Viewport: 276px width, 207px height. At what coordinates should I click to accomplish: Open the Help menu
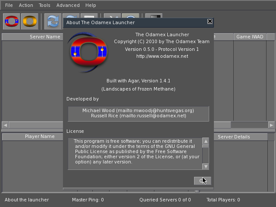[x=91, y=5]
